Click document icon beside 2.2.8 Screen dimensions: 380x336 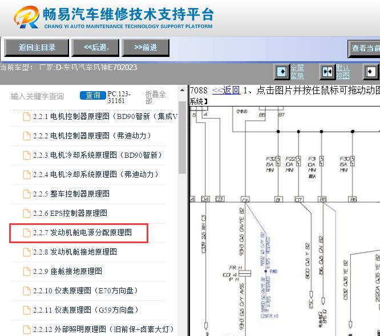click(27, 252)
